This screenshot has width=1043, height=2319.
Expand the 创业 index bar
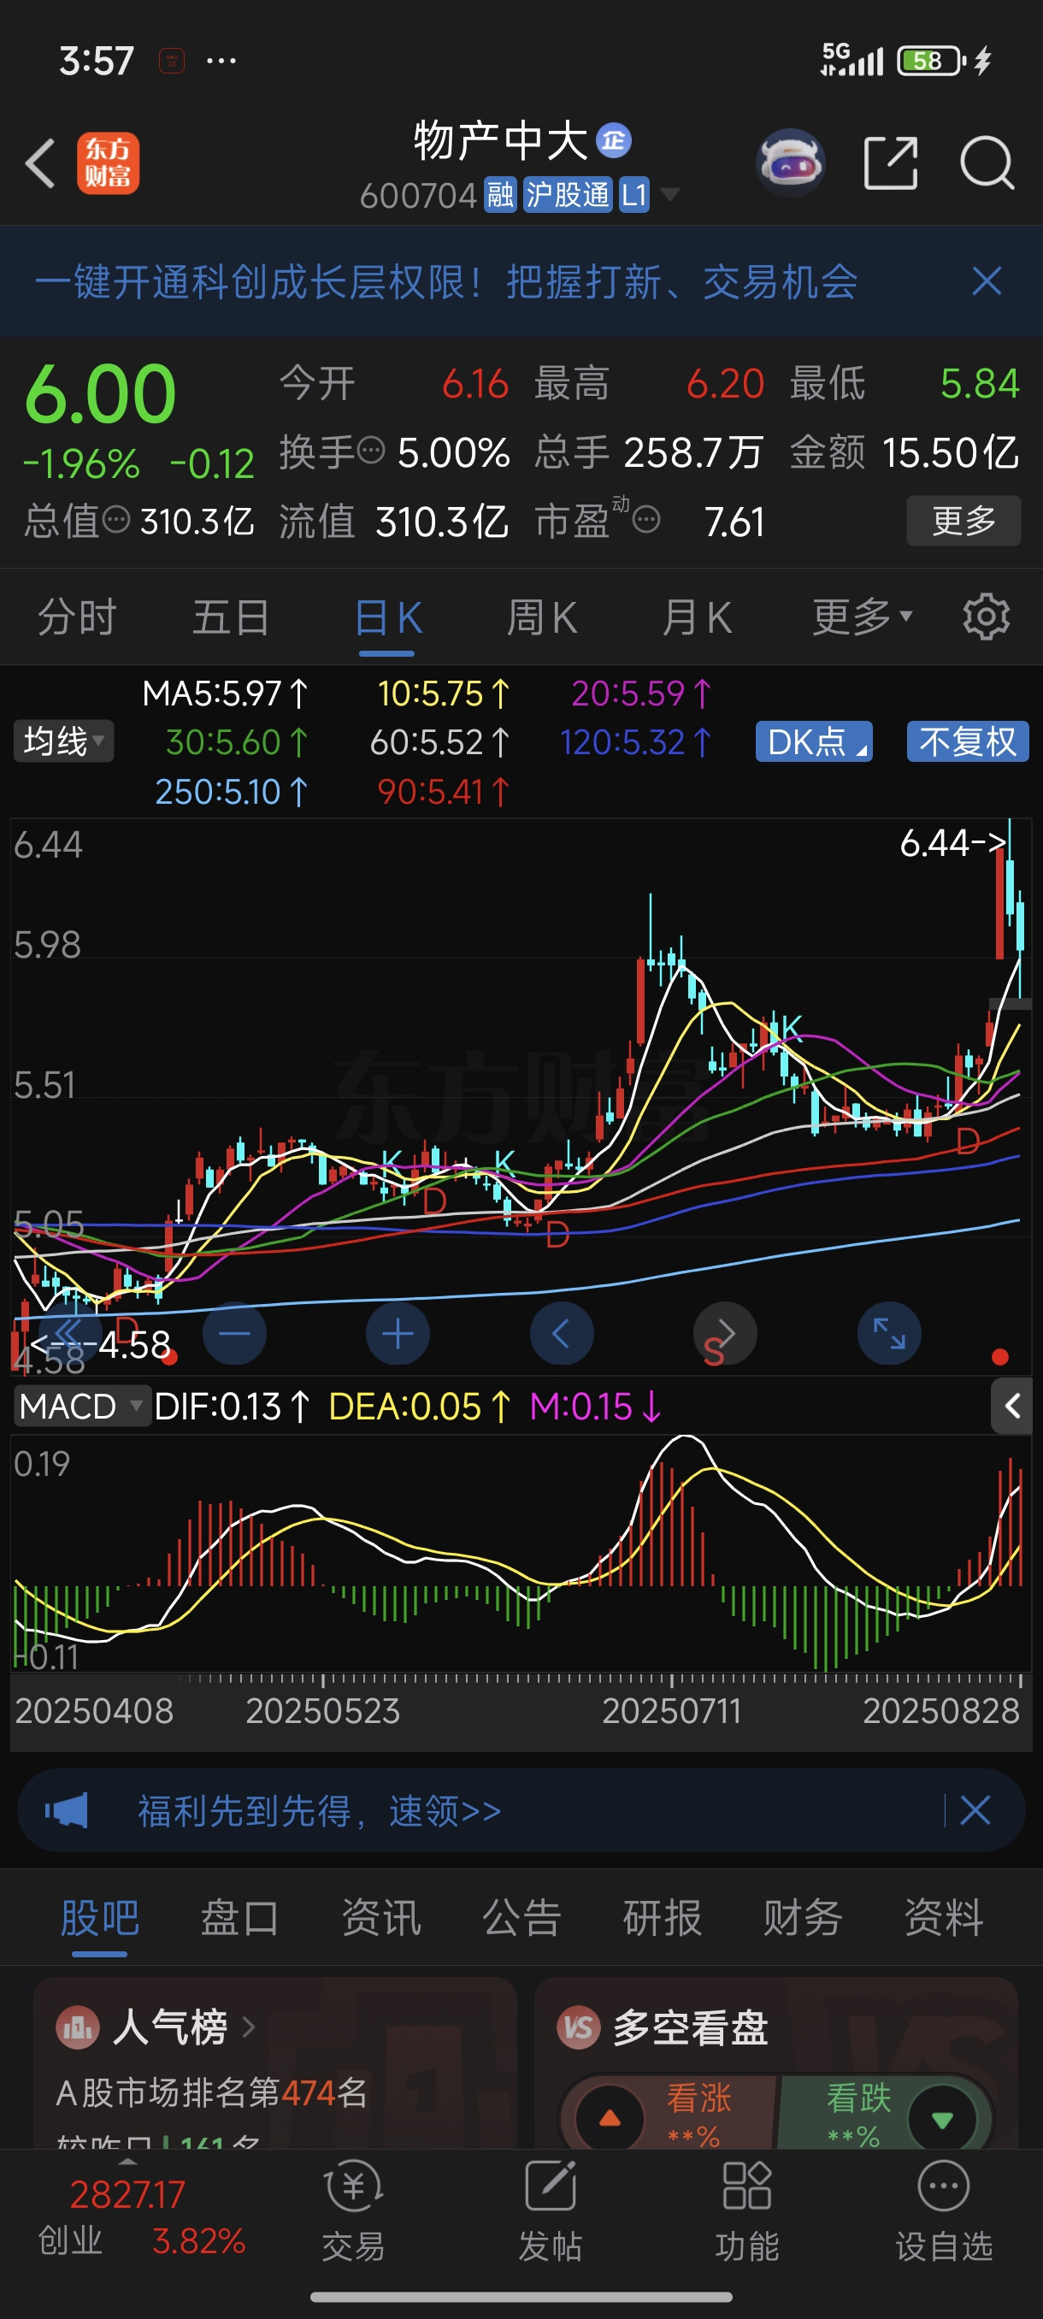click(x=129, y=2162)
